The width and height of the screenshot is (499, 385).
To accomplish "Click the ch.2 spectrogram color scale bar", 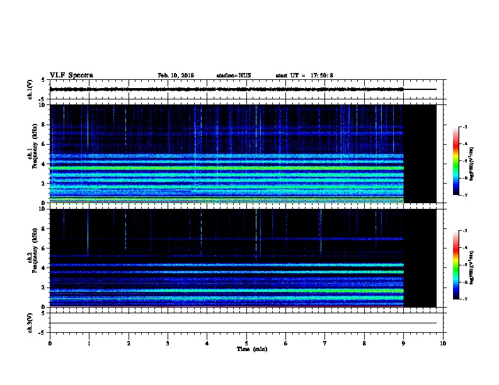I will (x=456, y=265).
